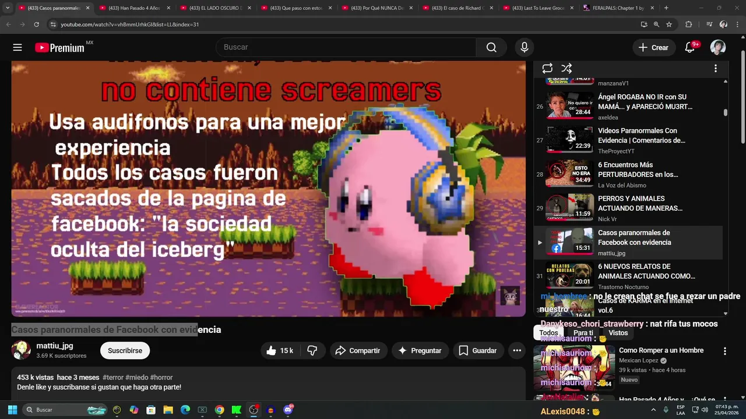Play 6 NUEVOS RELATOS DE ANIMALES video
The width and height of the screenshot is (746, 419).
pos(628,276)
